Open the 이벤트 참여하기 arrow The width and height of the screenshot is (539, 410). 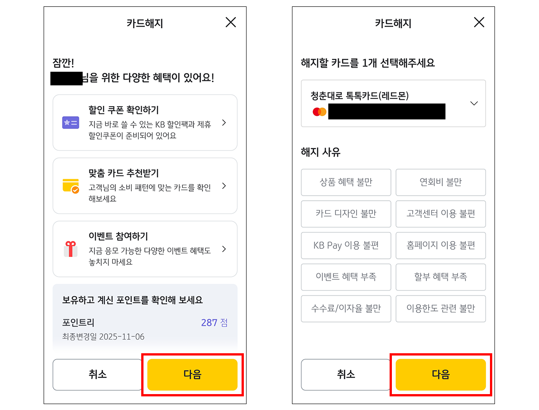pyautogui.click(x=224, y=249)
